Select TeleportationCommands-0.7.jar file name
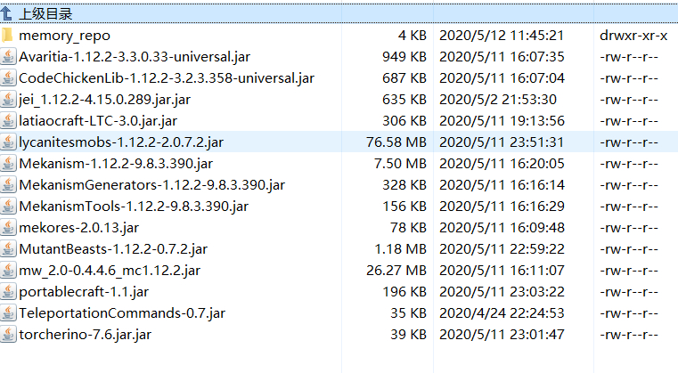The image size is (678, 373). tap(122, 313)
